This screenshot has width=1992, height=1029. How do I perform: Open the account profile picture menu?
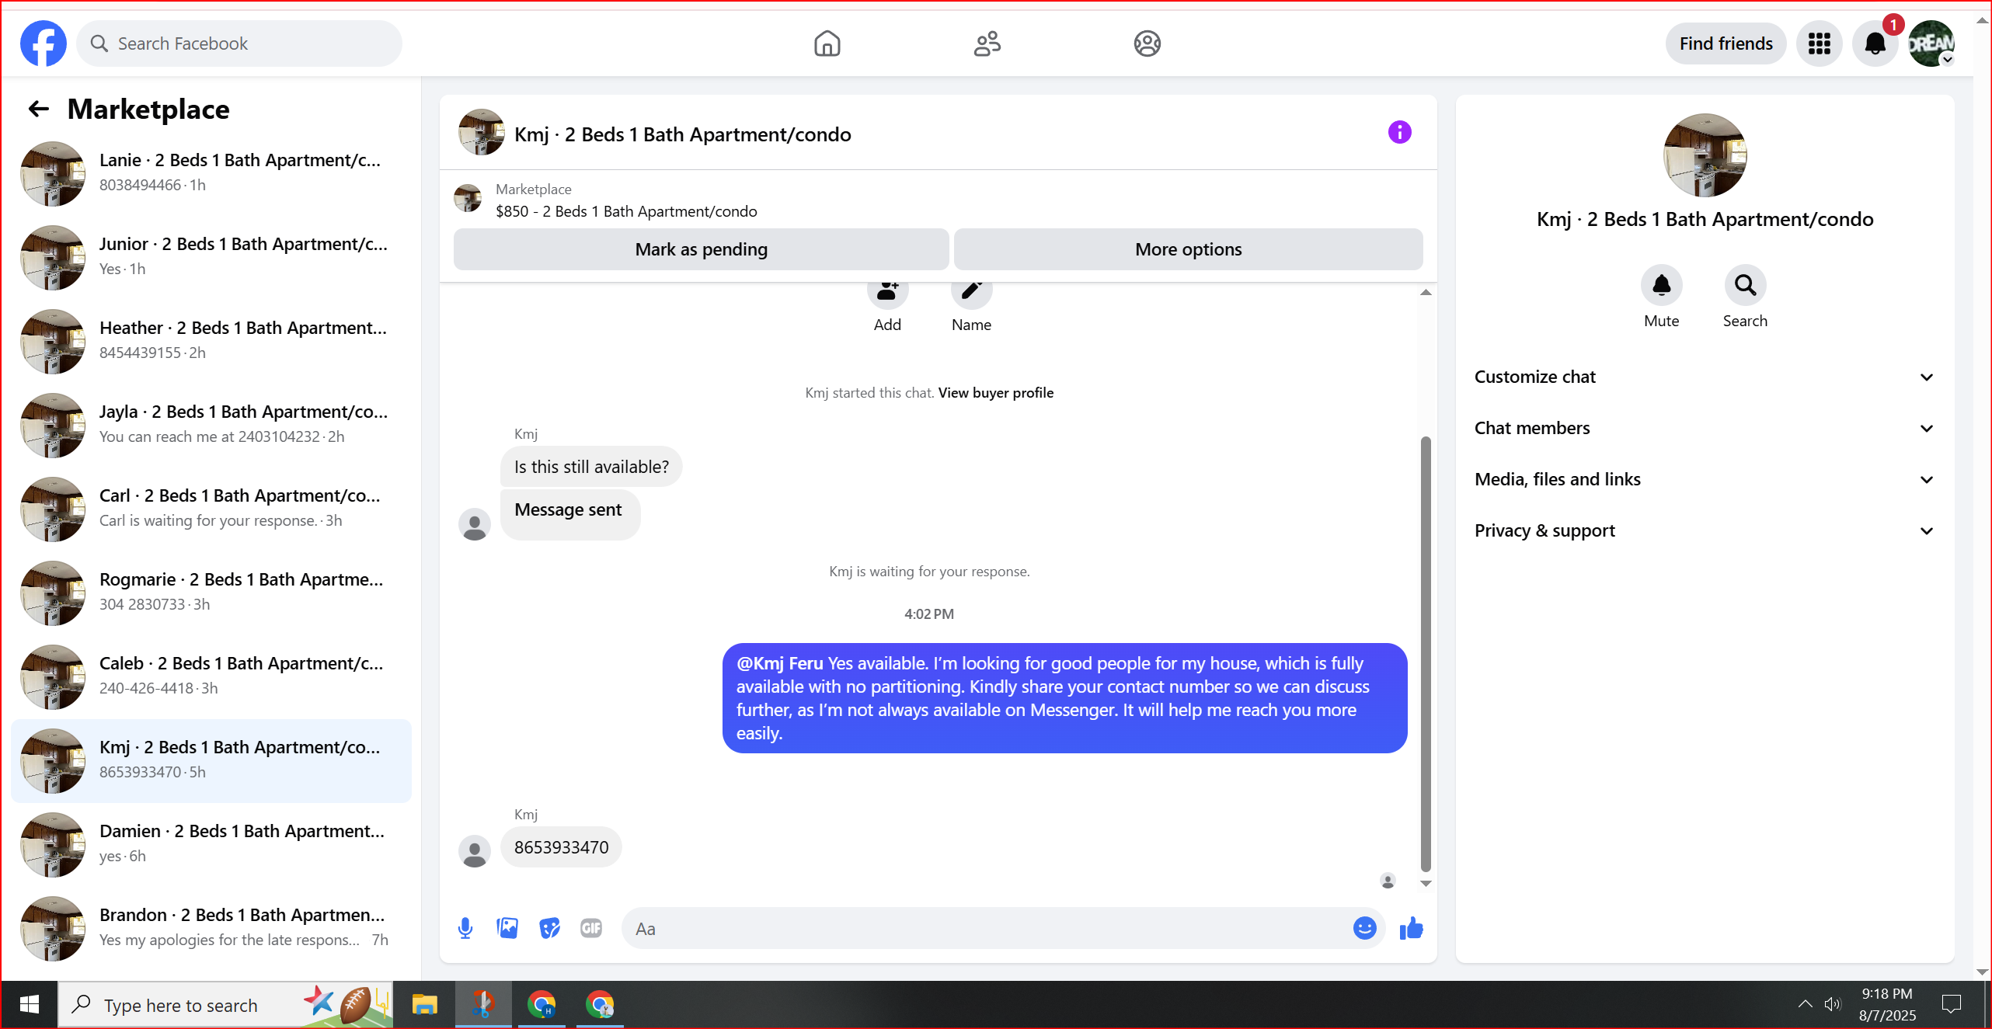coord(1931,43)
